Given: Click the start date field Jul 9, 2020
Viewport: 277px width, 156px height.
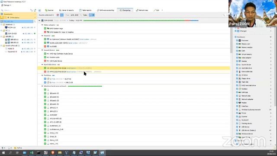Looking at the screenshot, I should (74, 15).
